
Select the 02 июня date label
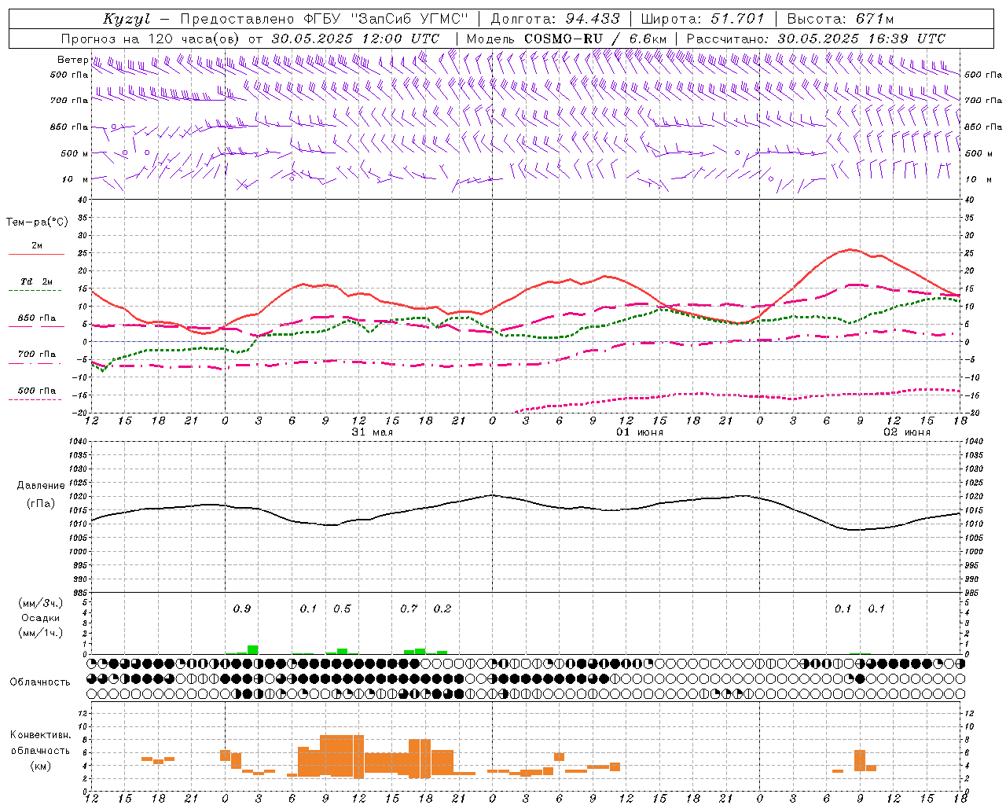[906, 432]
